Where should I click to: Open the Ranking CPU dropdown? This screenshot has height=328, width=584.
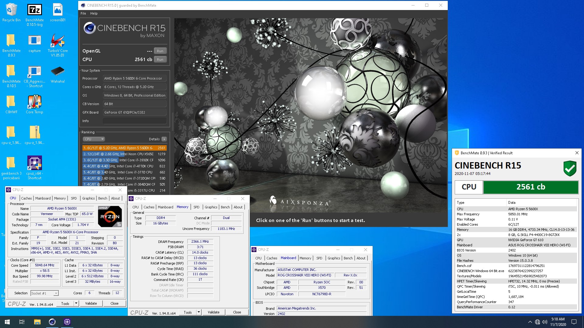click(x=94, y=139)
